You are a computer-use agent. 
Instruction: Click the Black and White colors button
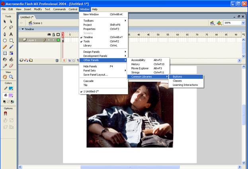point(5,102)
